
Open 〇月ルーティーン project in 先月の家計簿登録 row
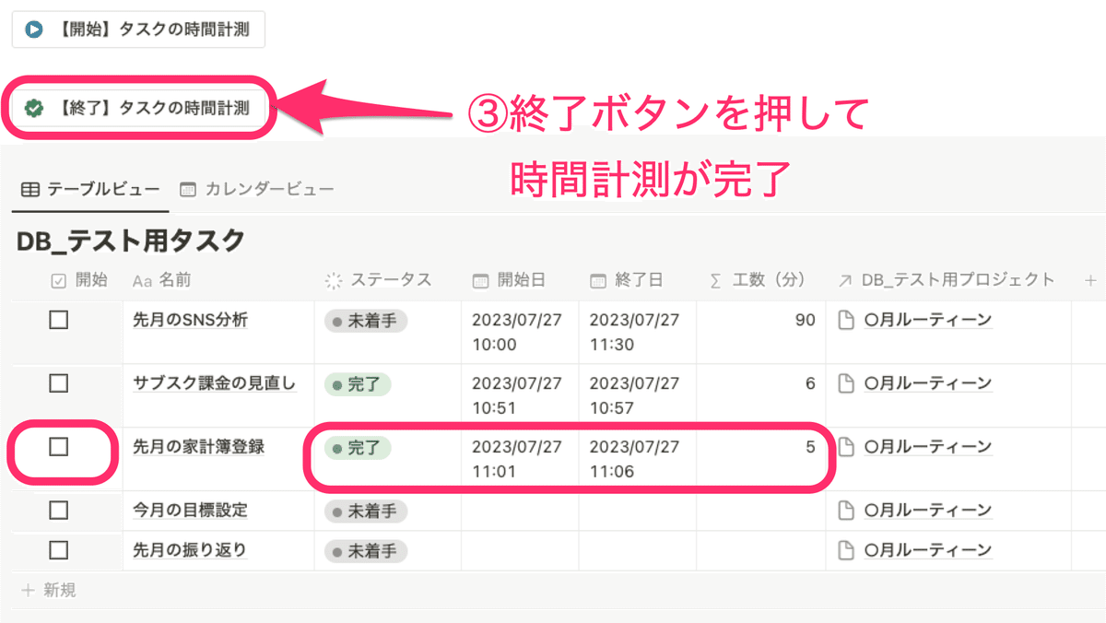pyautogui.click(x=928, y=447)
